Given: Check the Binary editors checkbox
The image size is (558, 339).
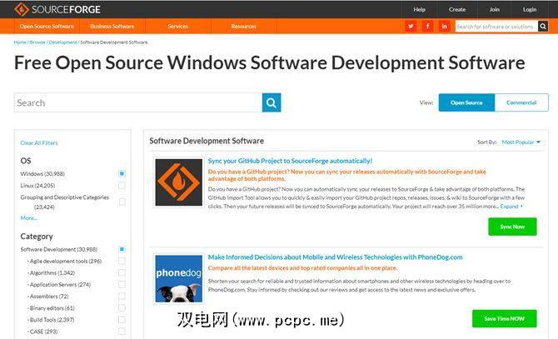Looking at the screenshot, I should pos(122,307).
